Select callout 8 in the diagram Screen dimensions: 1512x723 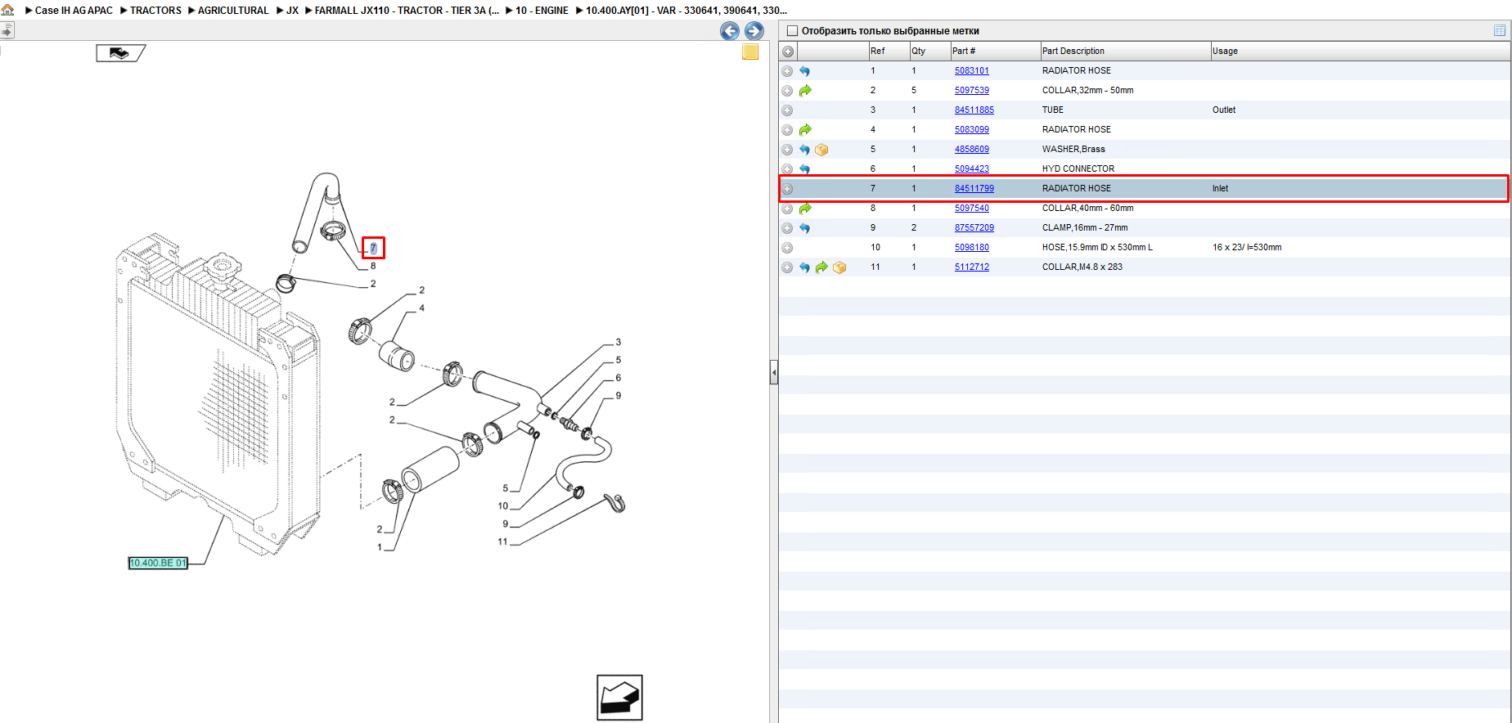tap(373, 267)
